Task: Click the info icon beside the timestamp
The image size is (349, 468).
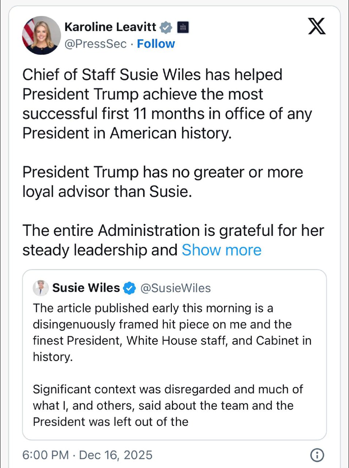Action: click(317, 455)
